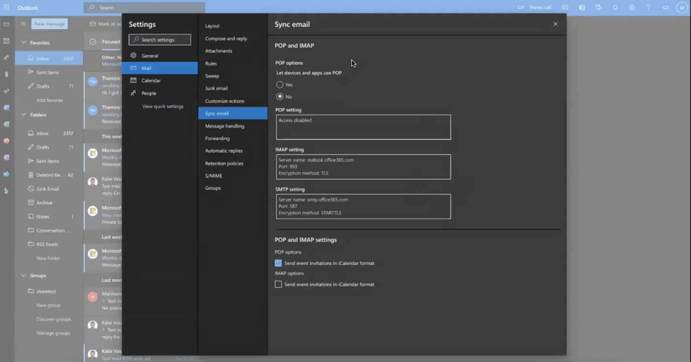Uncheck POP send invitations in iCalendar format
691x362 pixels.
278,263
